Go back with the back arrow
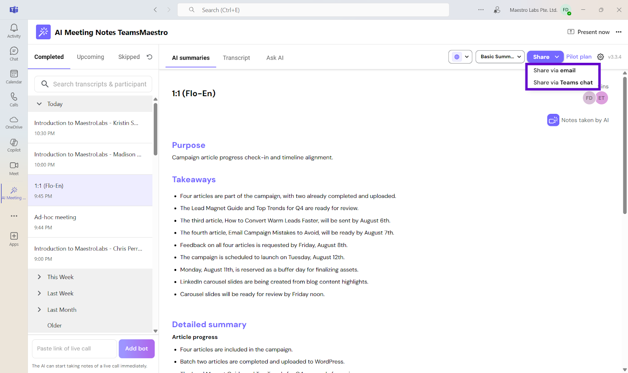 tap(155, 10)
